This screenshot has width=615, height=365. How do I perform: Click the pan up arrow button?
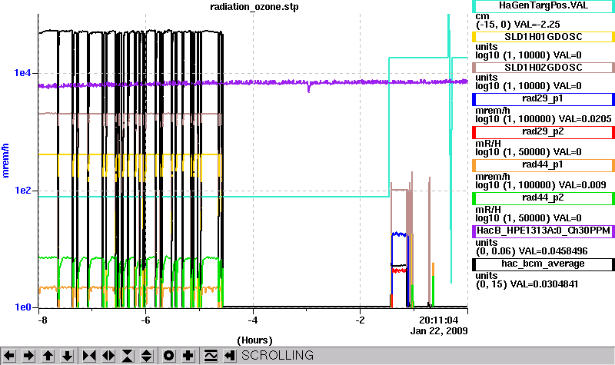point(48,356)
